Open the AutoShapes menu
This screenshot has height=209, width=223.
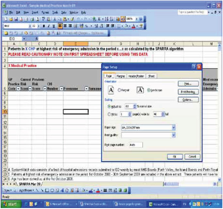[x=26, y=190]
